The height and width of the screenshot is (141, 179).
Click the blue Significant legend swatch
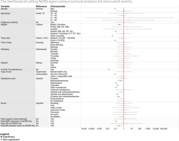1,137
